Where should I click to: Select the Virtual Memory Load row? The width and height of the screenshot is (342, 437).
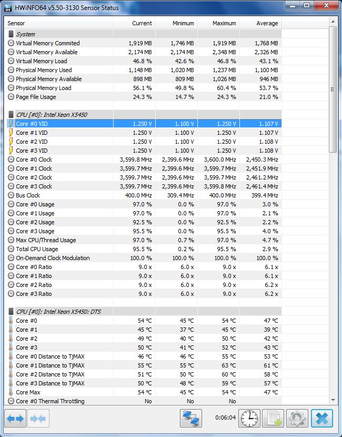pos(143,61)
